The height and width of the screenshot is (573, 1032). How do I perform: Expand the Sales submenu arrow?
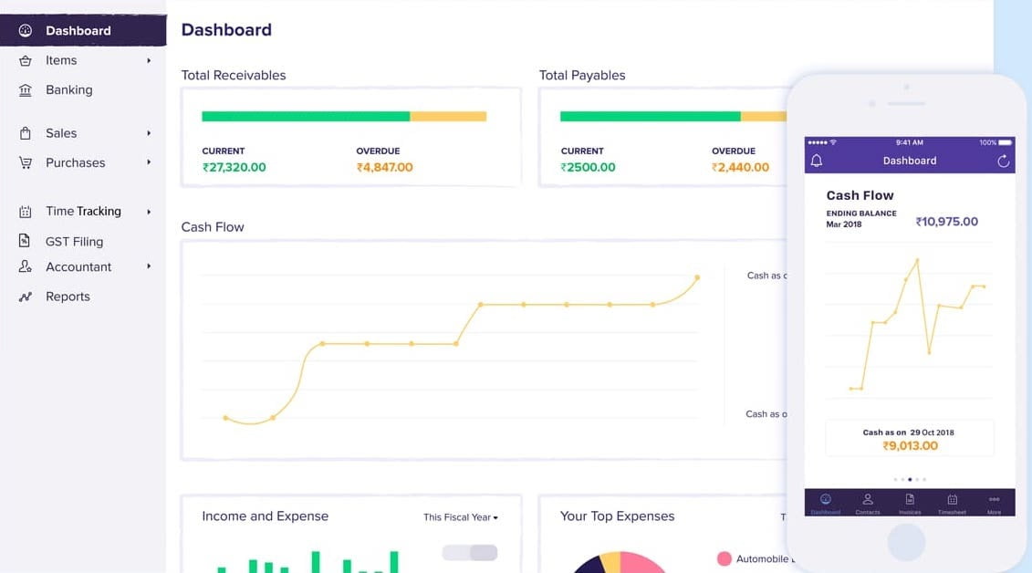coord(149,133)
